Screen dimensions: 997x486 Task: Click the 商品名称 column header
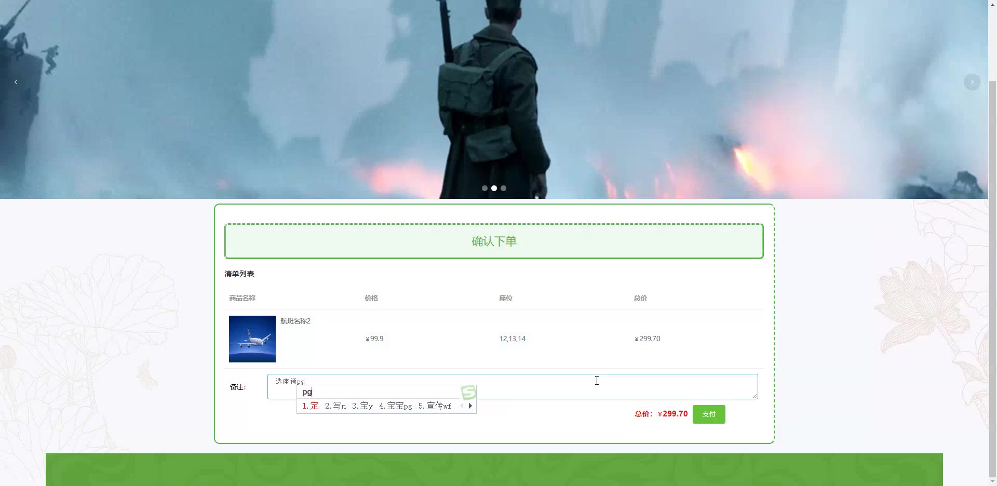(x=242, y=298)
